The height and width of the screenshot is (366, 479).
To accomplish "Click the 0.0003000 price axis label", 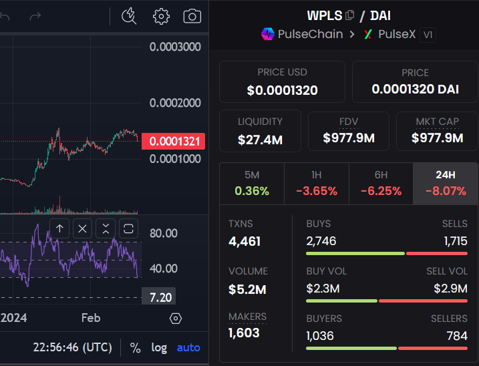I will tap(175, 47).
